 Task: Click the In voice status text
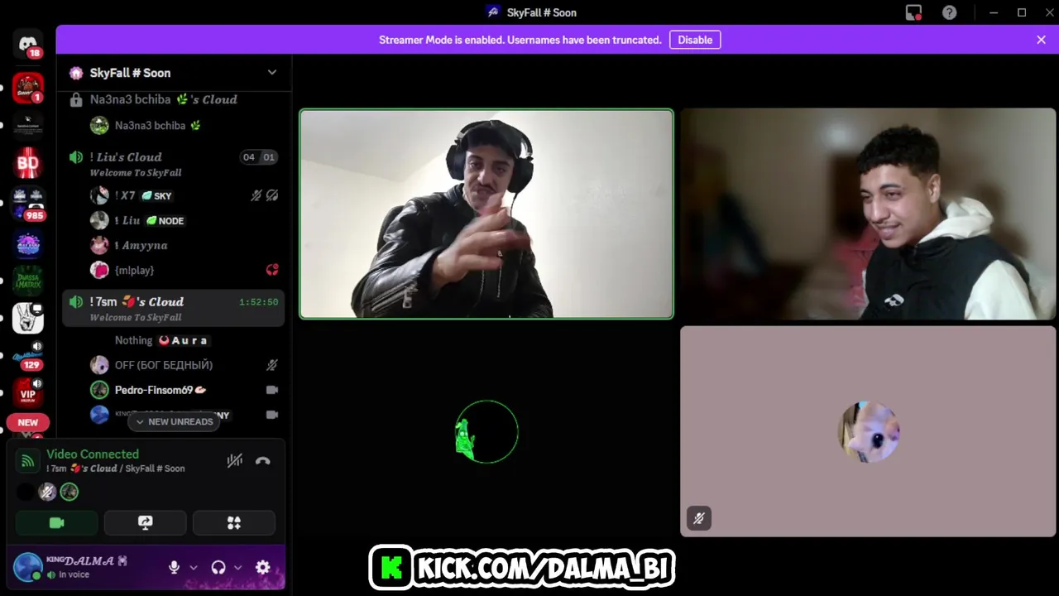click(x=74, y=574)
